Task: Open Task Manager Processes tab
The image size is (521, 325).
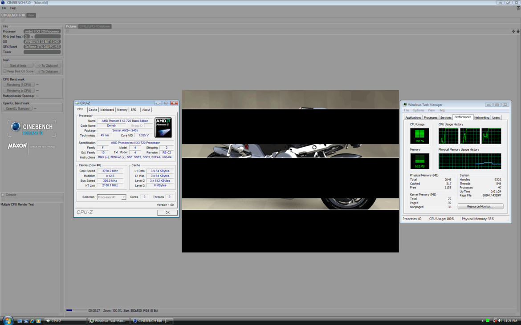Action: pos(431,118)
